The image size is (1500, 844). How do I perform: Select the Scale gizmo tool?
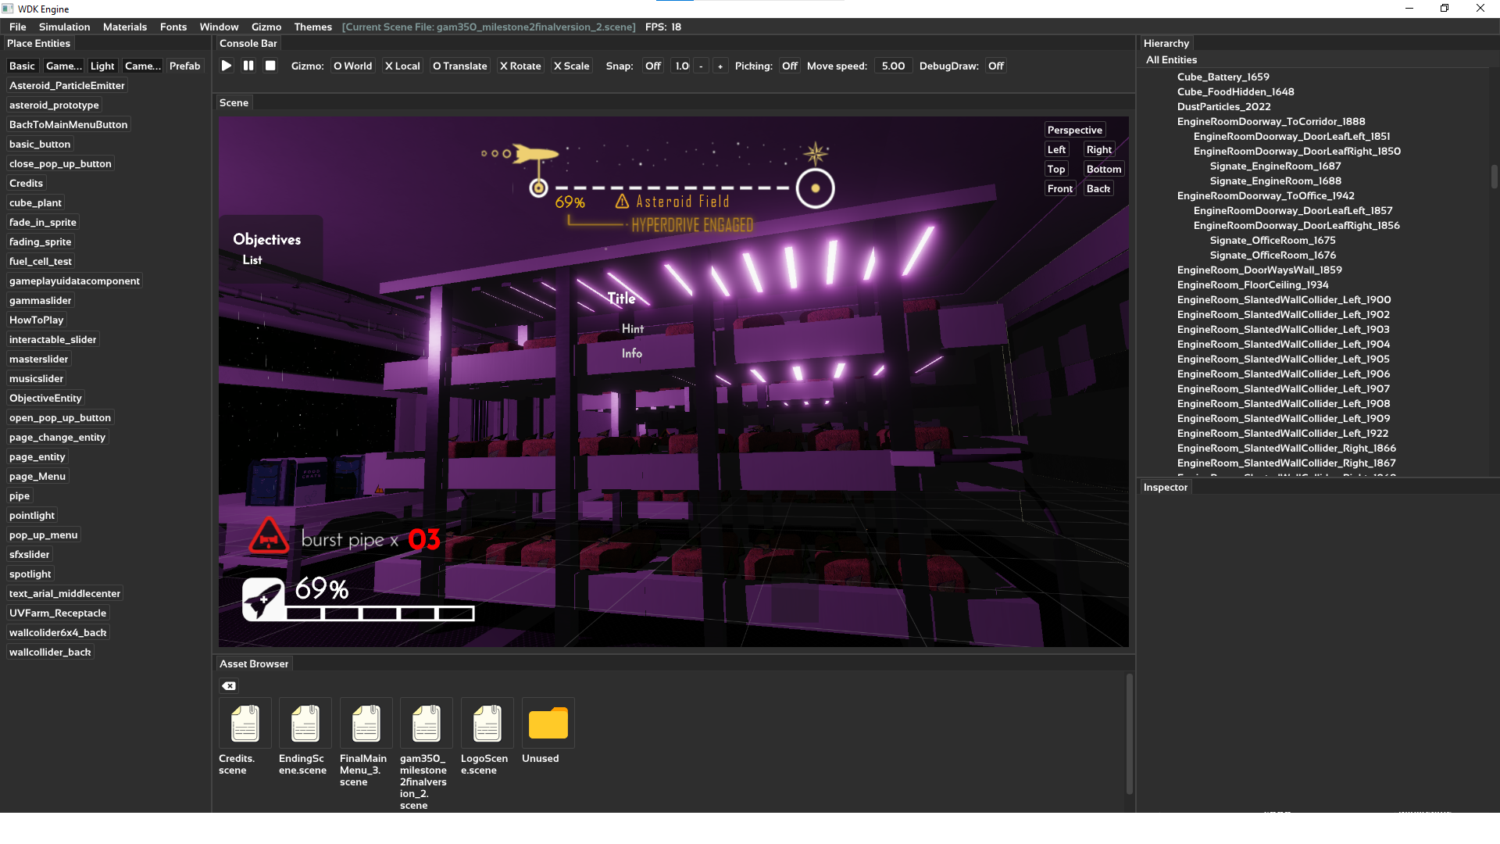570,65
